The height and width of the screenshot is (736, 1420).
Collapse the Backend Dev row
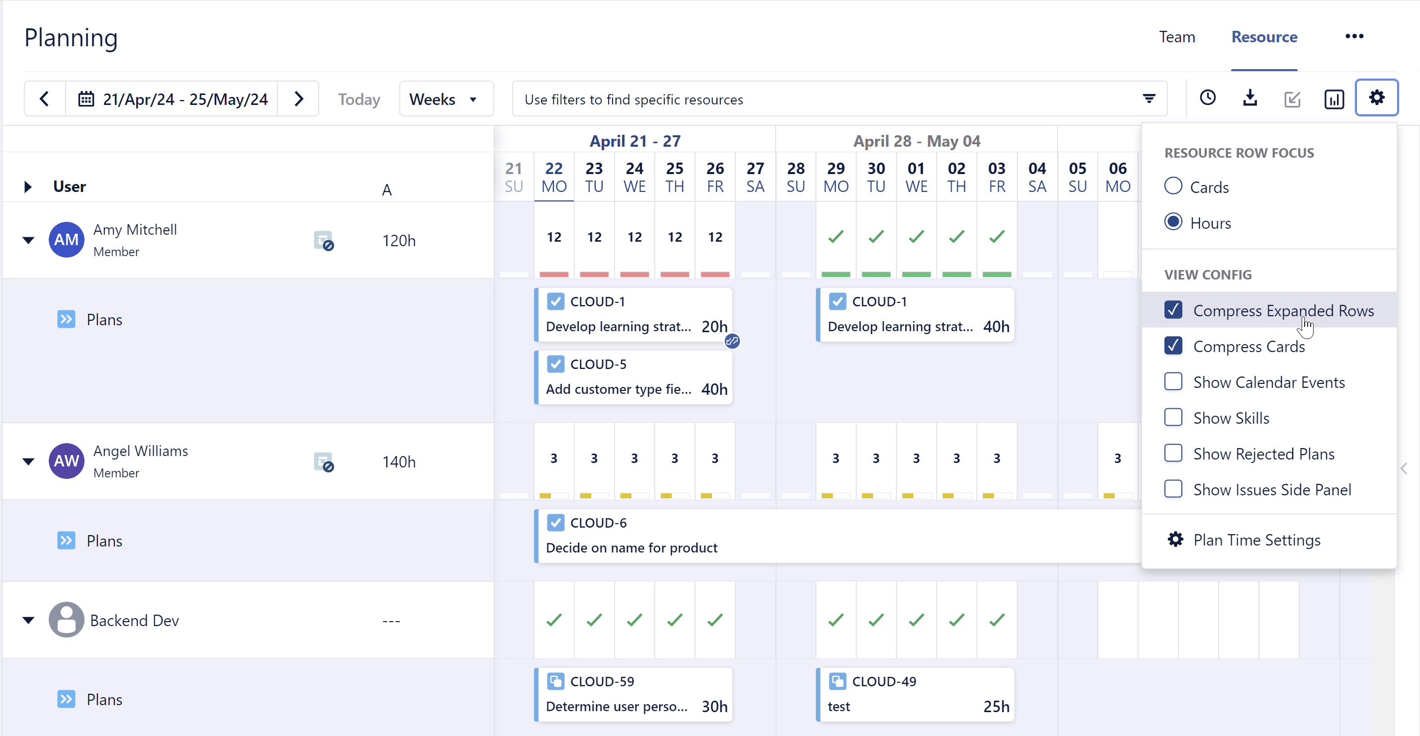tap(28, 620)
